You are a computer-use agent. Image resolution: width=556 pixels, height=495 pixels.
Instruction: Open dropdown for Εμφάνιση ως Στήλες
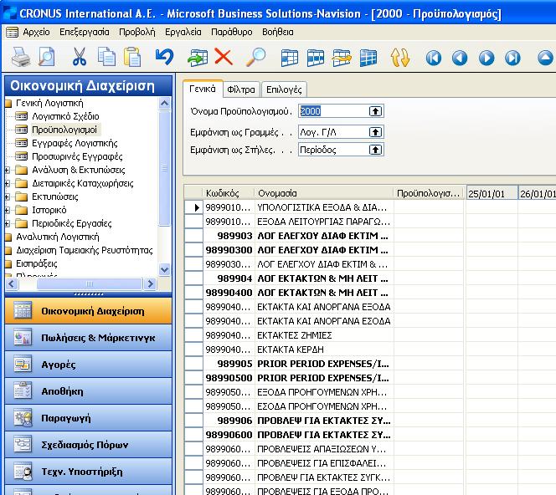375,150
